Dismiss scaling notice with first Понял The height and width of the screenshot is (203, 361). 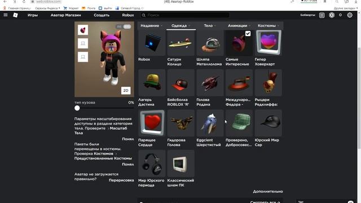coord(128,139)
